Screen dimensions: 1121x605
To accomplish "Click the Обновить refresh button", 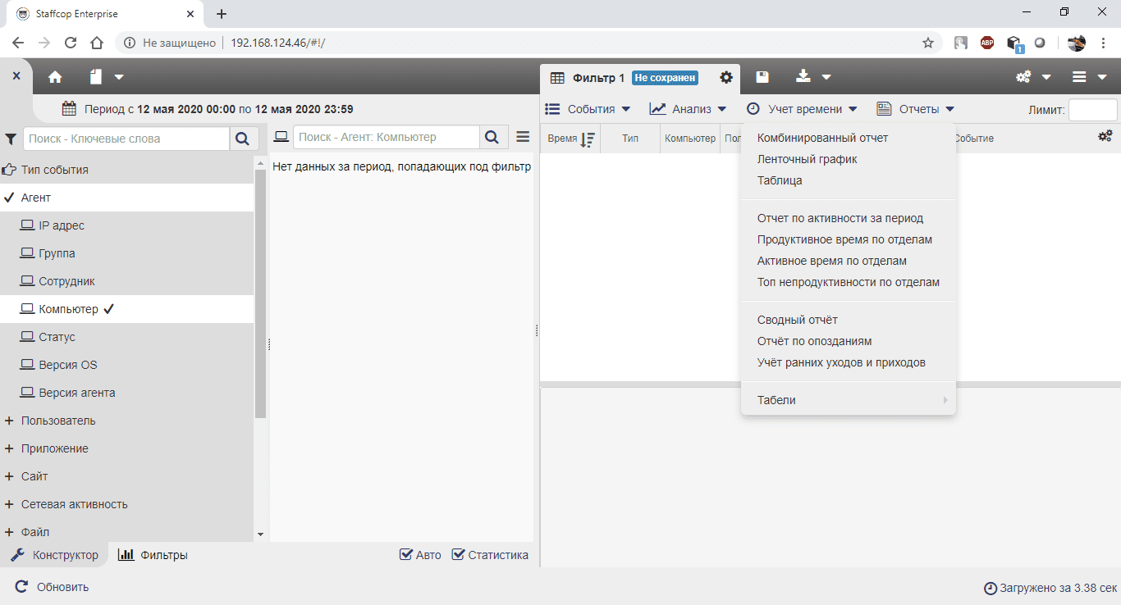I will pos(52,587).
